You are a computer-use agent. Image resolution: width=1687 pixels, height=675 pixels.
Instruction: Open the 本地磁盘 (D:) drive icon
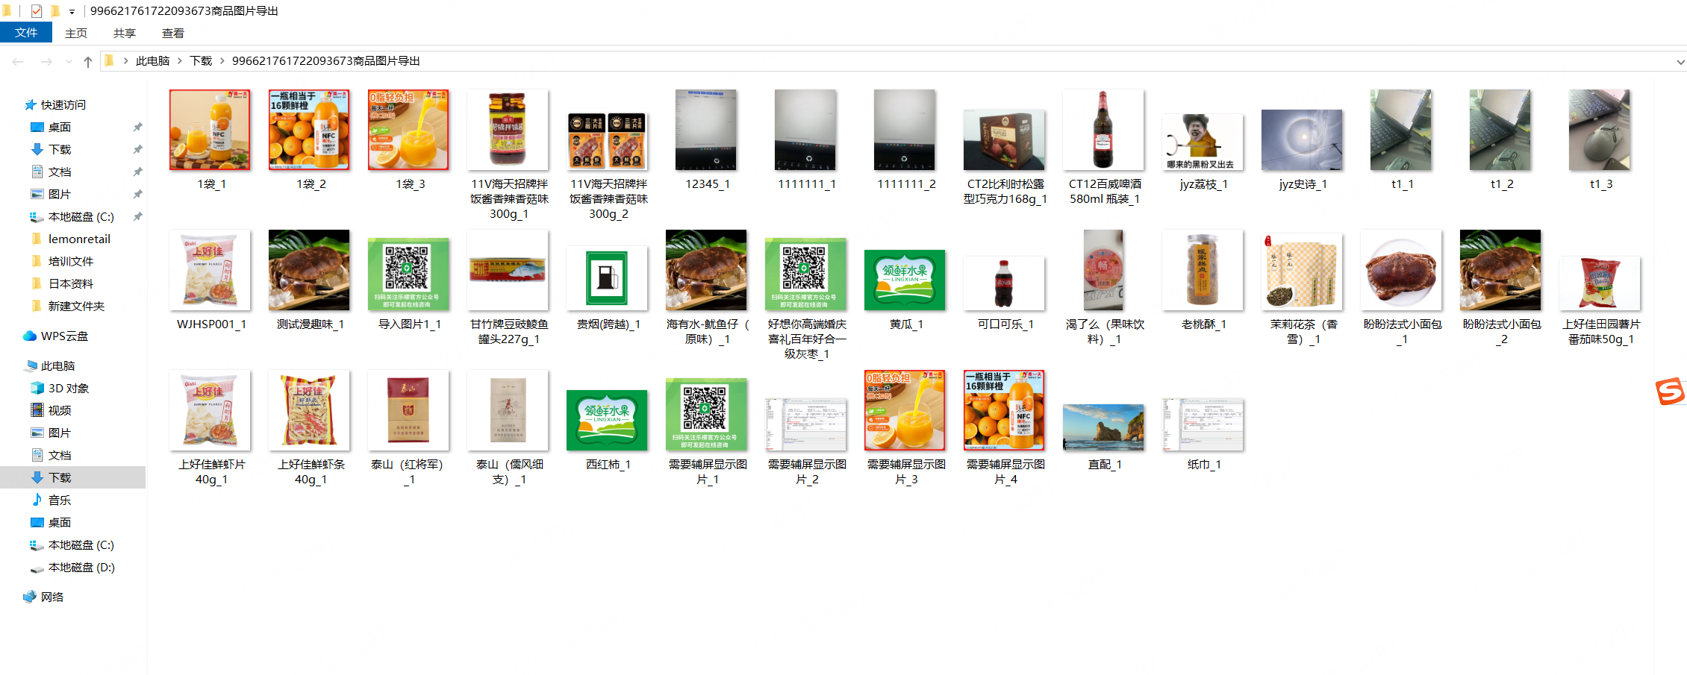click(x=37, y=568)
